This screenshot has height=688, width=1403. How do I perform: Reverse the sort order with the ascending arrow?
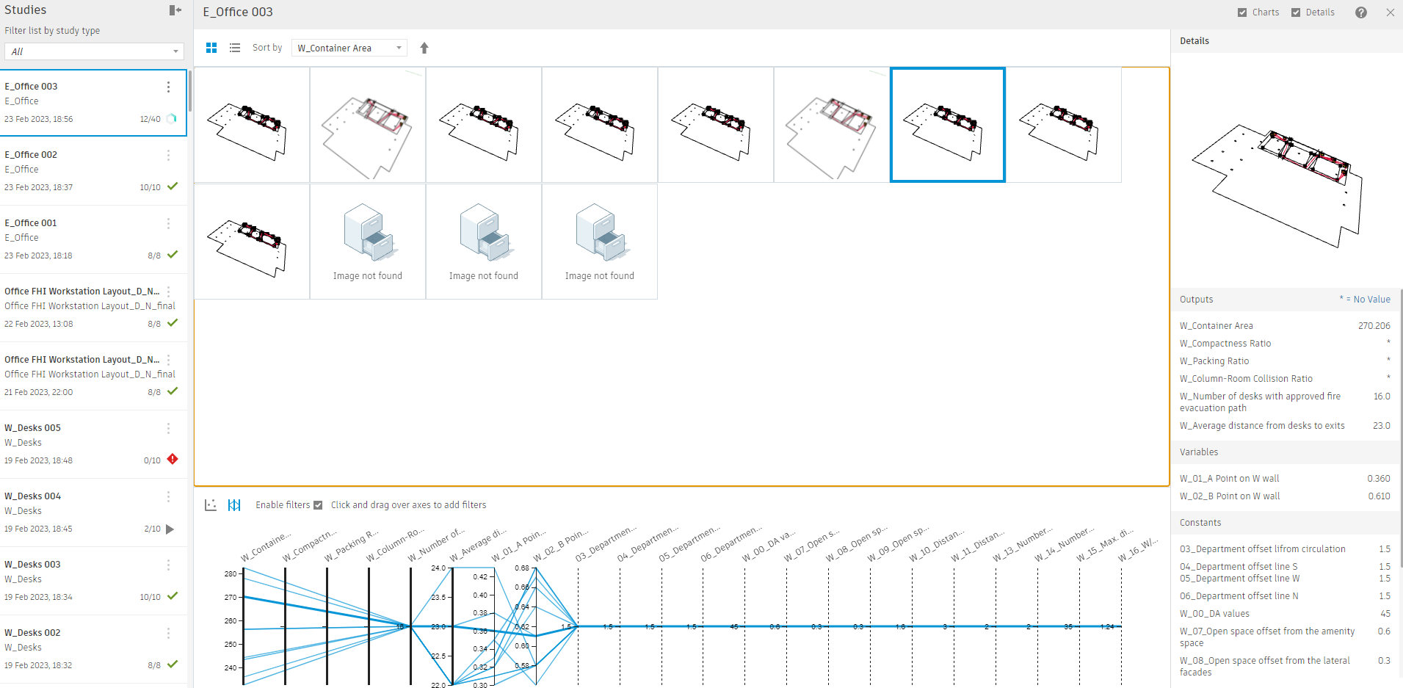pyautogui.click(x=424, y=48)
